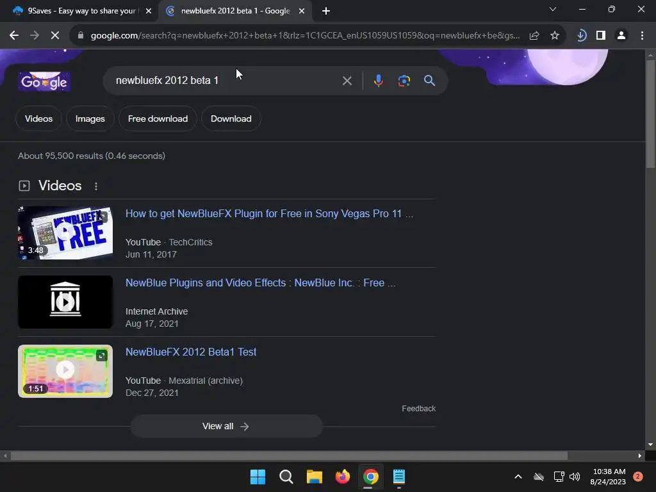This screenshot has width=656, height=492.
Task: Select the newbluefx 2012 beta 1 tab
Action: point(234,11)
